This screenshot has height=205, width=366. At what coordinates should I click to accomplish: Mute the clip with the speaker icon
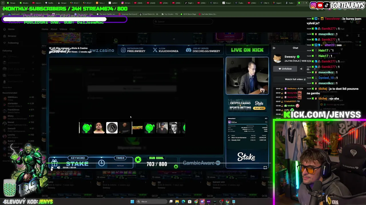(x=58, y=168)
